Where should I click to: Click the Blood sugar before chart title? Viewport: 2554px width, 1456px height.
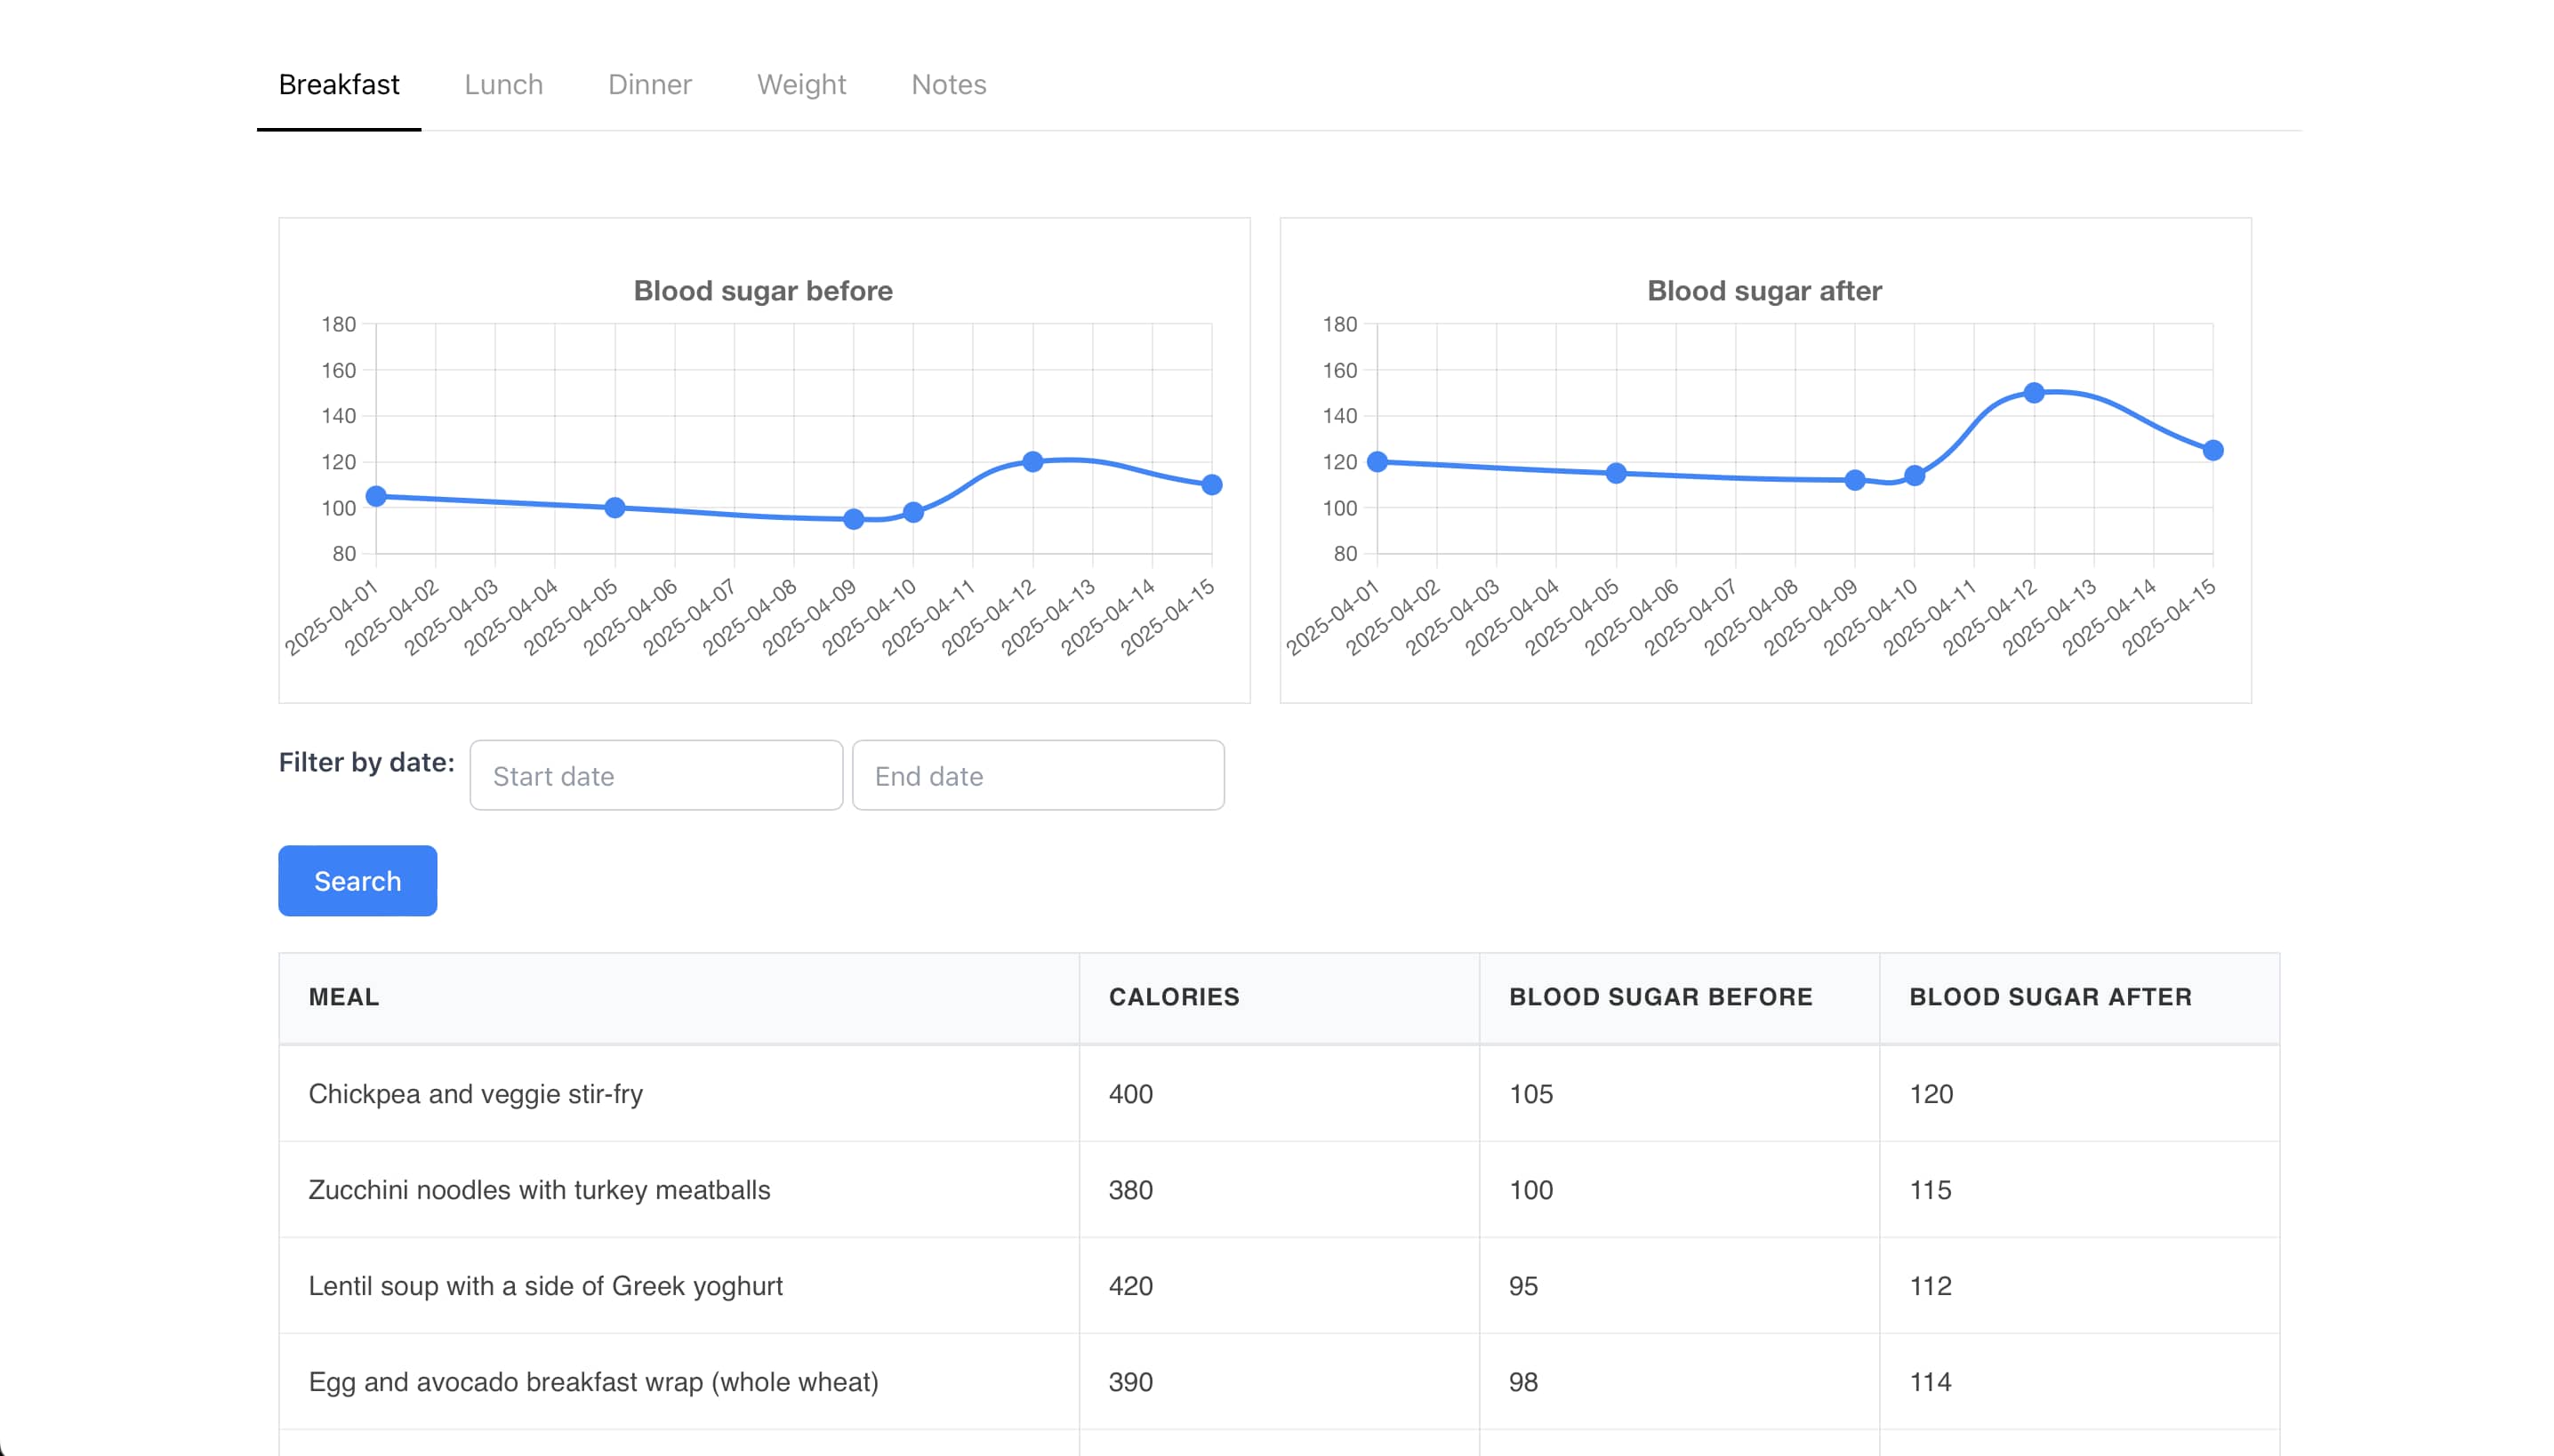coord(763,291)
